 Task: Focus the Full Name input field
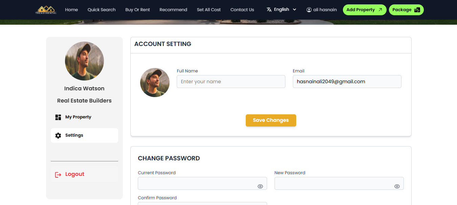pyautogui.click(x=231, y=82)
